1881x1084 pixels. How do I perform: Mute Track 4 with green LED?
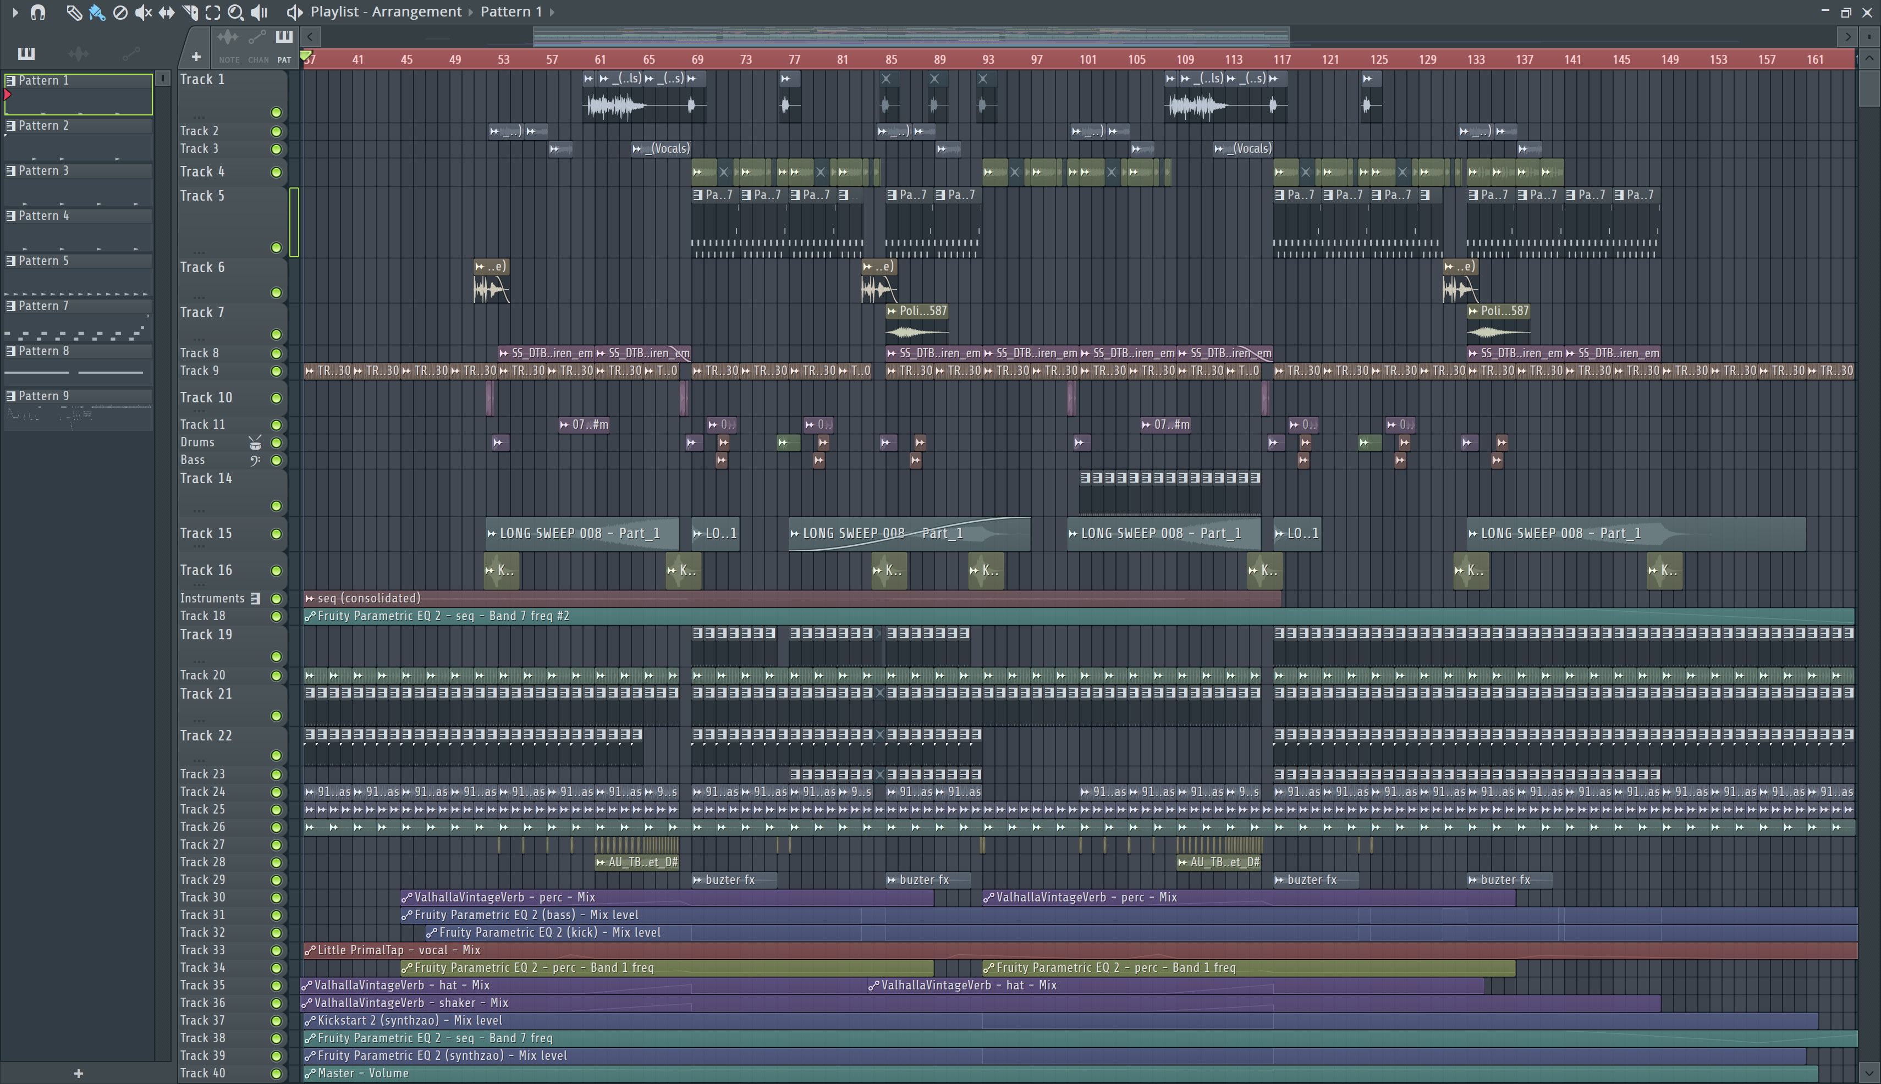click(x=276, y=172)
